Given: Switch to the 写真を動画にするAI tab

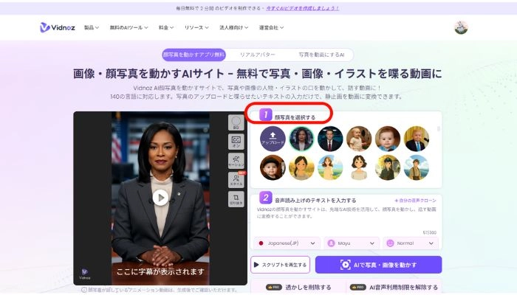Looking at the screenshot, I should [x=321, y=55].
